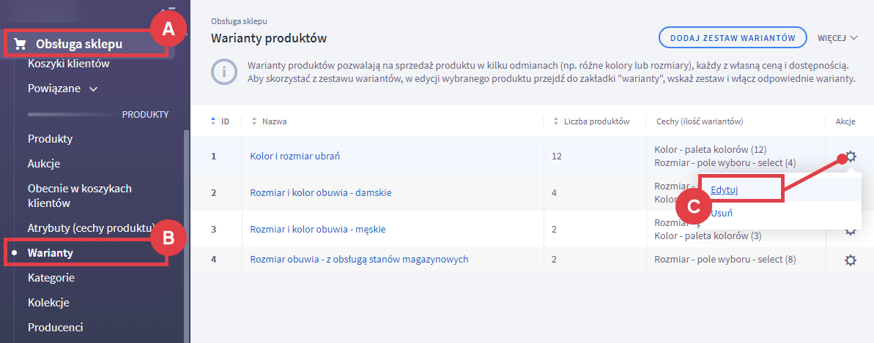Sort table by ID column arrows
This screenshot has width=874, height=343.
(x=213, y=121)
